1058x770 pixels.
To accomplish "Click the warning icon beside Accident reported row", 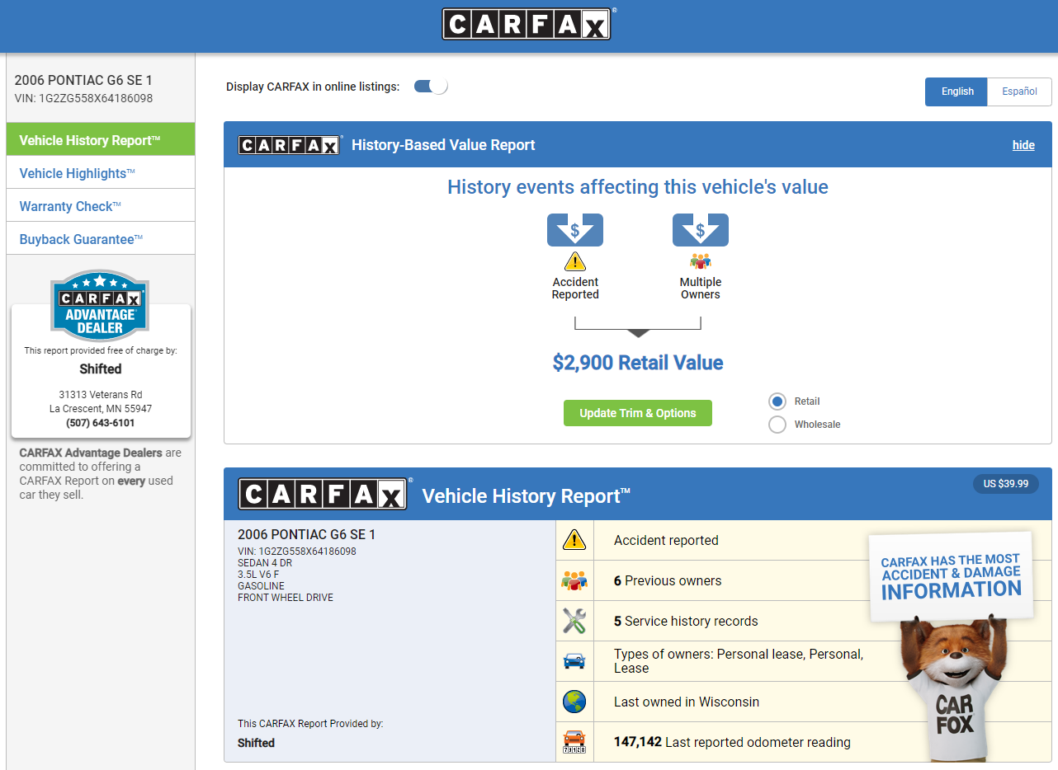I will coord(574,540).
